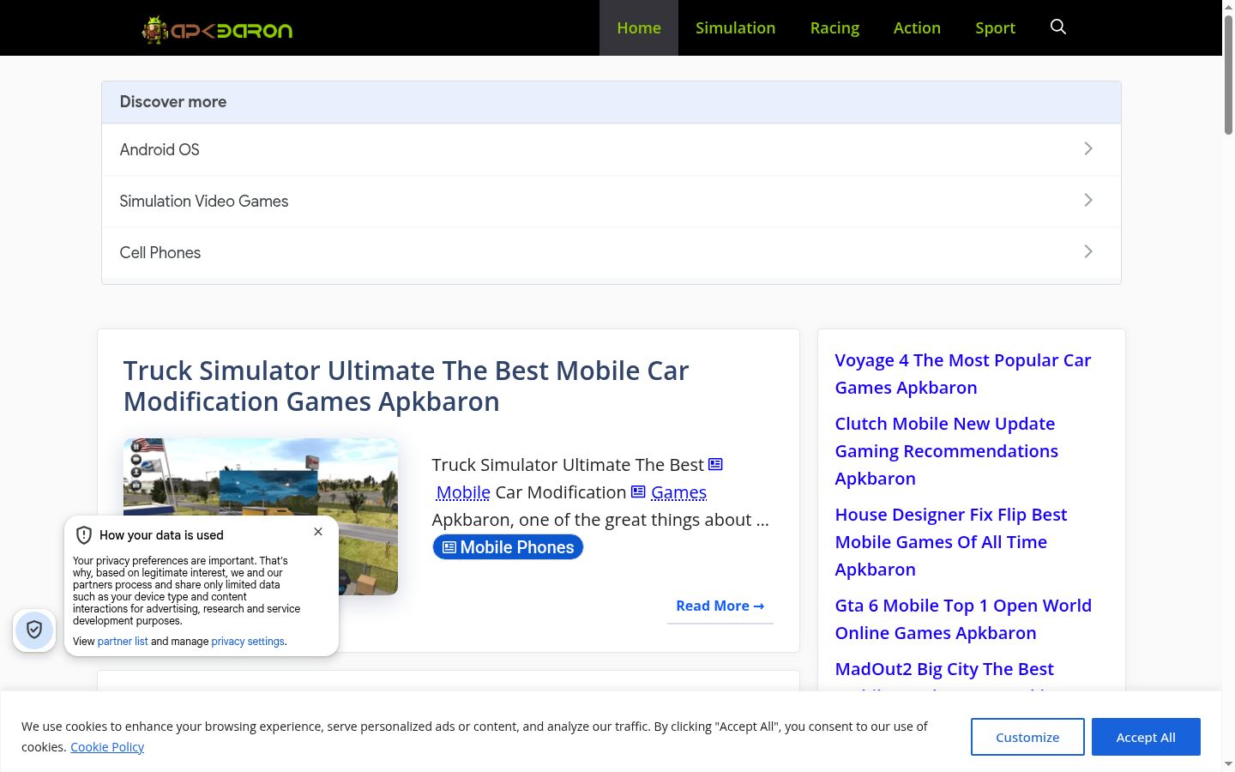Click the privacy shield floating button
Viewport: 1235px width, 772px height.
[x=34, y=630]
